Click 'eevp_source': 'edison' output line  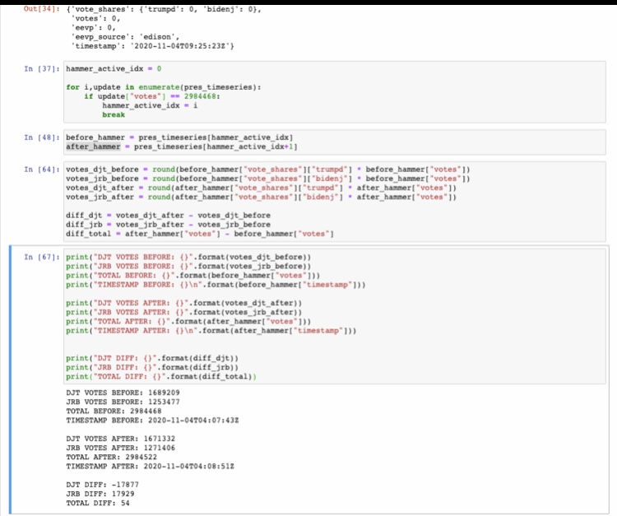(125, 37)
